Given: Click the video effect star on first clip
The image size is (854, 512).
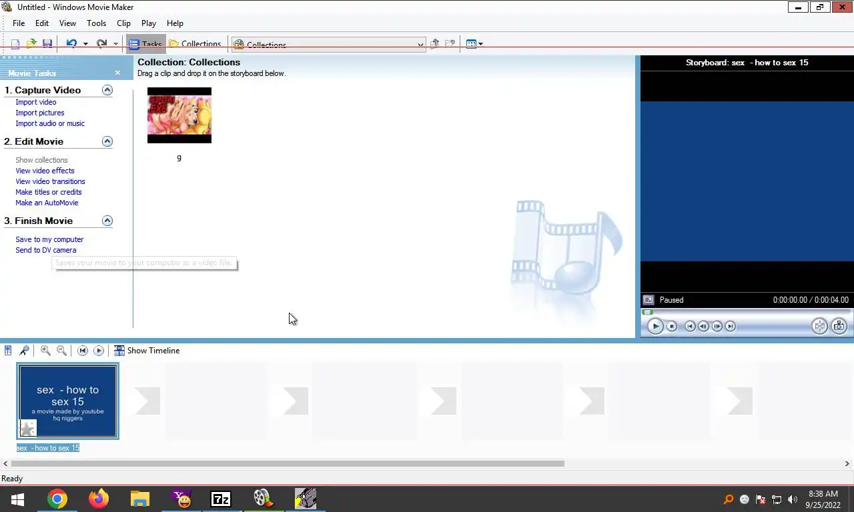Looking at the screenshot, I should 27,428.
